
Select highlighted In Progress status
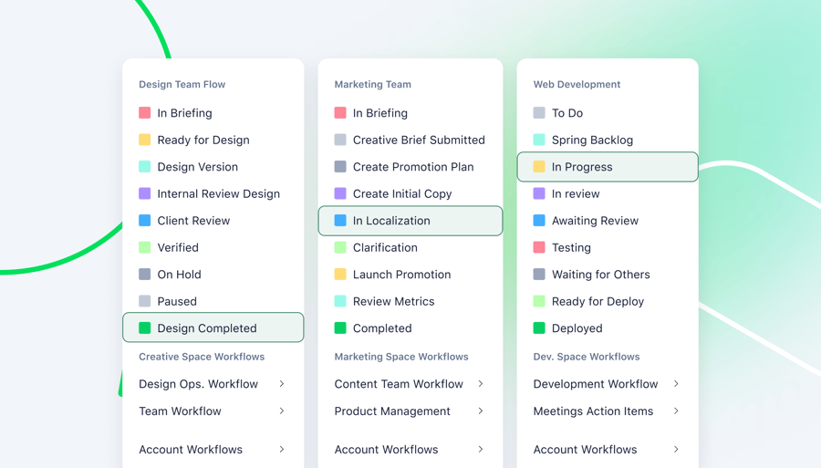pyautogui.click(x=608, y=166)
